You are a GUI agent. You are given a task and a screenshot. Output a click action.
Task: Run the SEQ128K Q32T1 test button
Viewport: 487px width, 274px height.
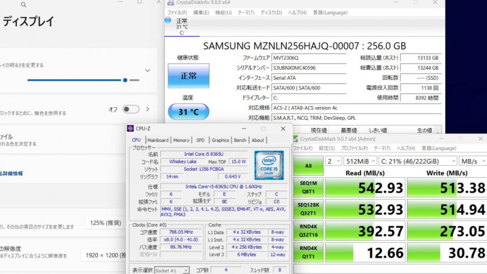[x=308, y=209]
